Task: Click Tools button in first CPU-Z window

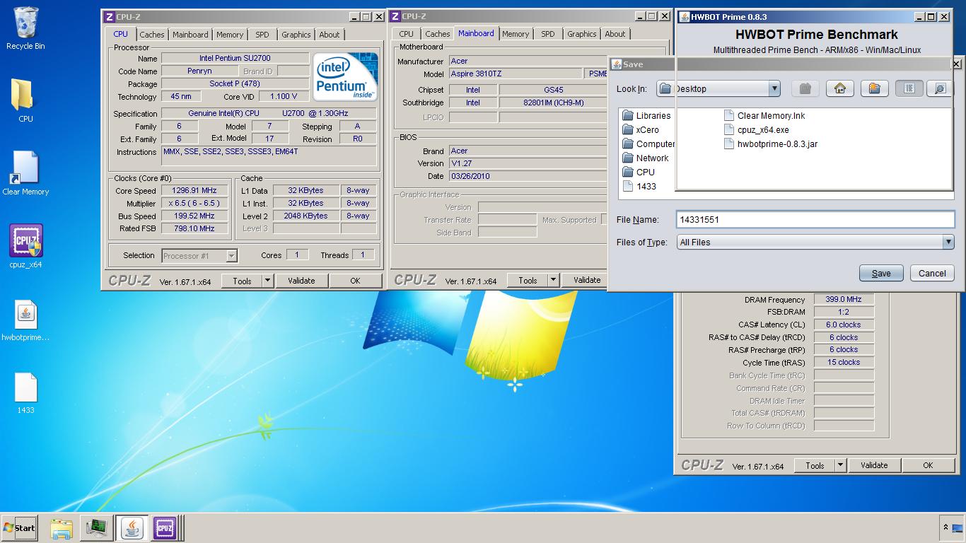Action: (x=242, y=281)
